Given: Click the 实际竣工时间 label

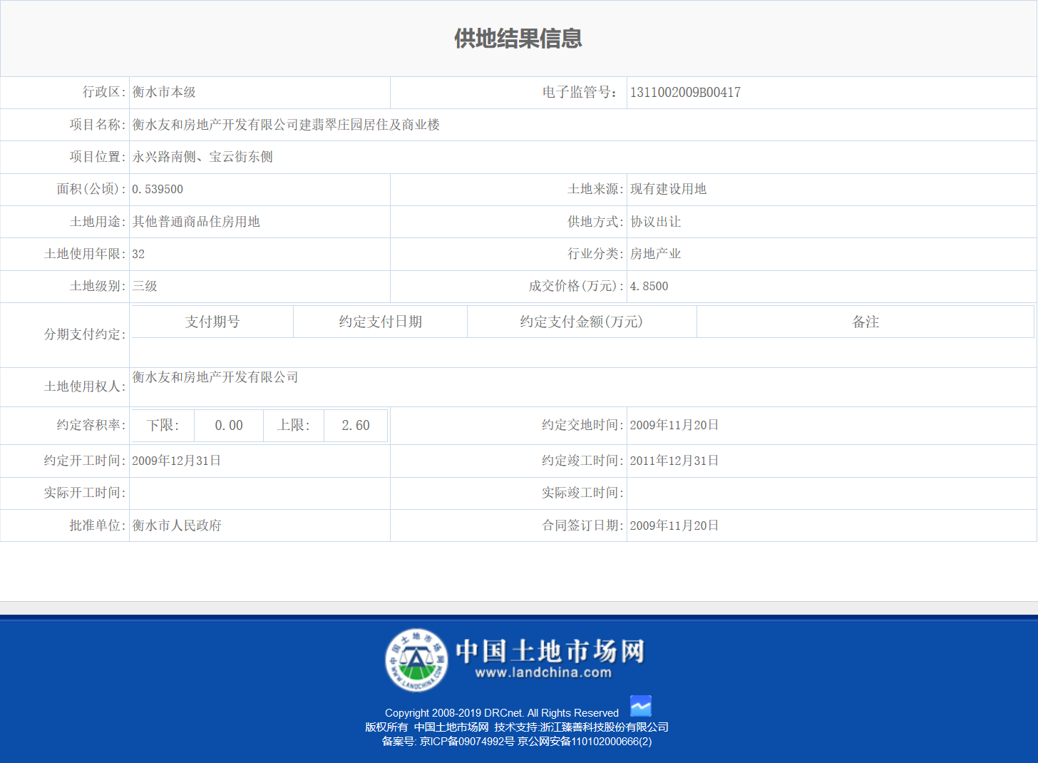Looking at the screenshot, I should pyautogui.click(x=582, y=493).
